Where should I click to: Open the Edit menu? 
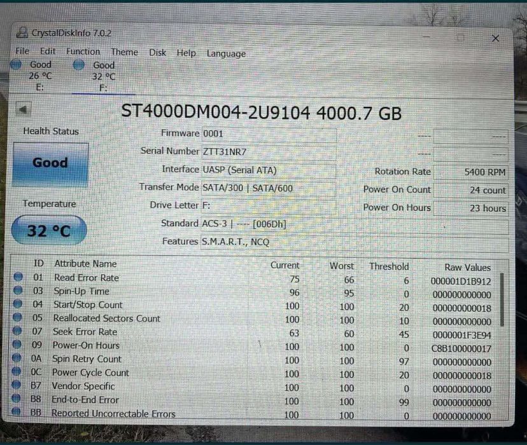pos(47,51)
